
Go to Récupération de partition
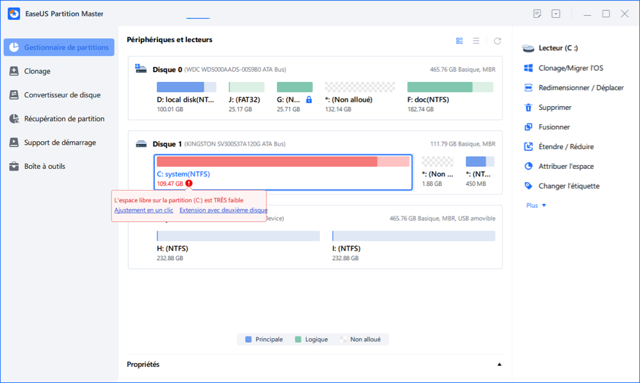[x=63, y=118]
